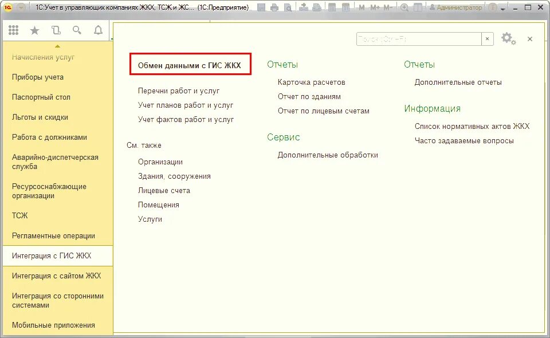The width and height of the screenshot is (550, 338).
Task: Select Интеграция с ГИС ЖКХ section
Action: pos(58,256)
